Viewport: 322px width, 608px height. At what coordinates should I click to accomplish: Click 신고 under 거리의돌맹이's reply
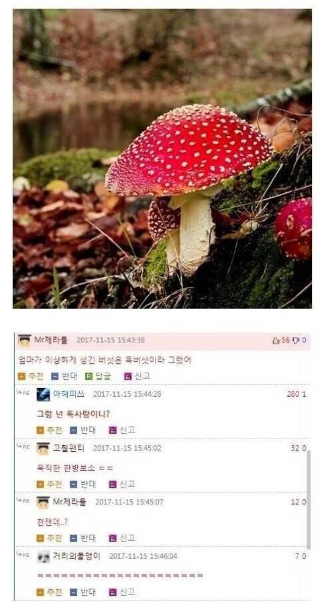coord(122,592)
